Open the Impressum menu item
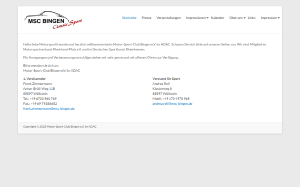 tap(268, 18)
